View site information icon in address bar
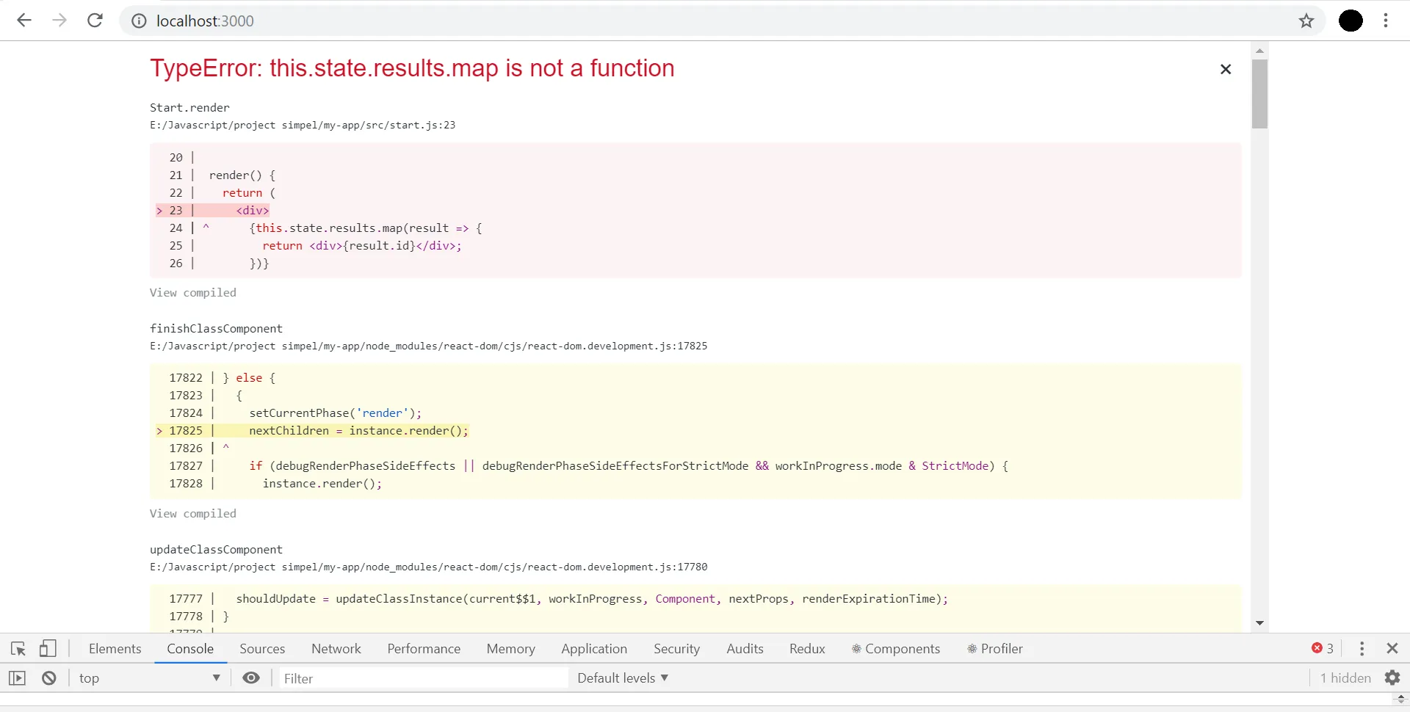 pos(139,21)
